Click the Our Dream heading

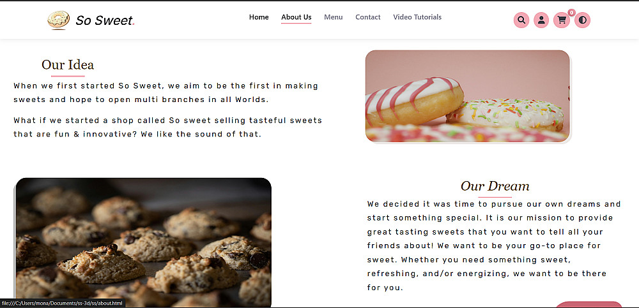[495, 186]
